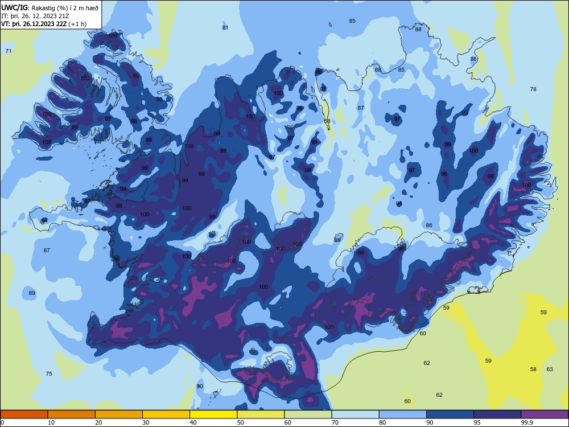The image size is (569, 427).
Task: Click the humidity value 63 on the map
Action: (x=550, y=369)
